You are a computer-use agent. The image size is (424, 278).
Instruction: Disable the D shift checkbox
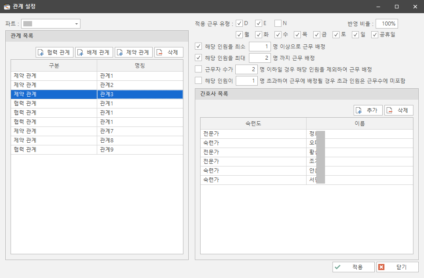[x=239, y=23]
